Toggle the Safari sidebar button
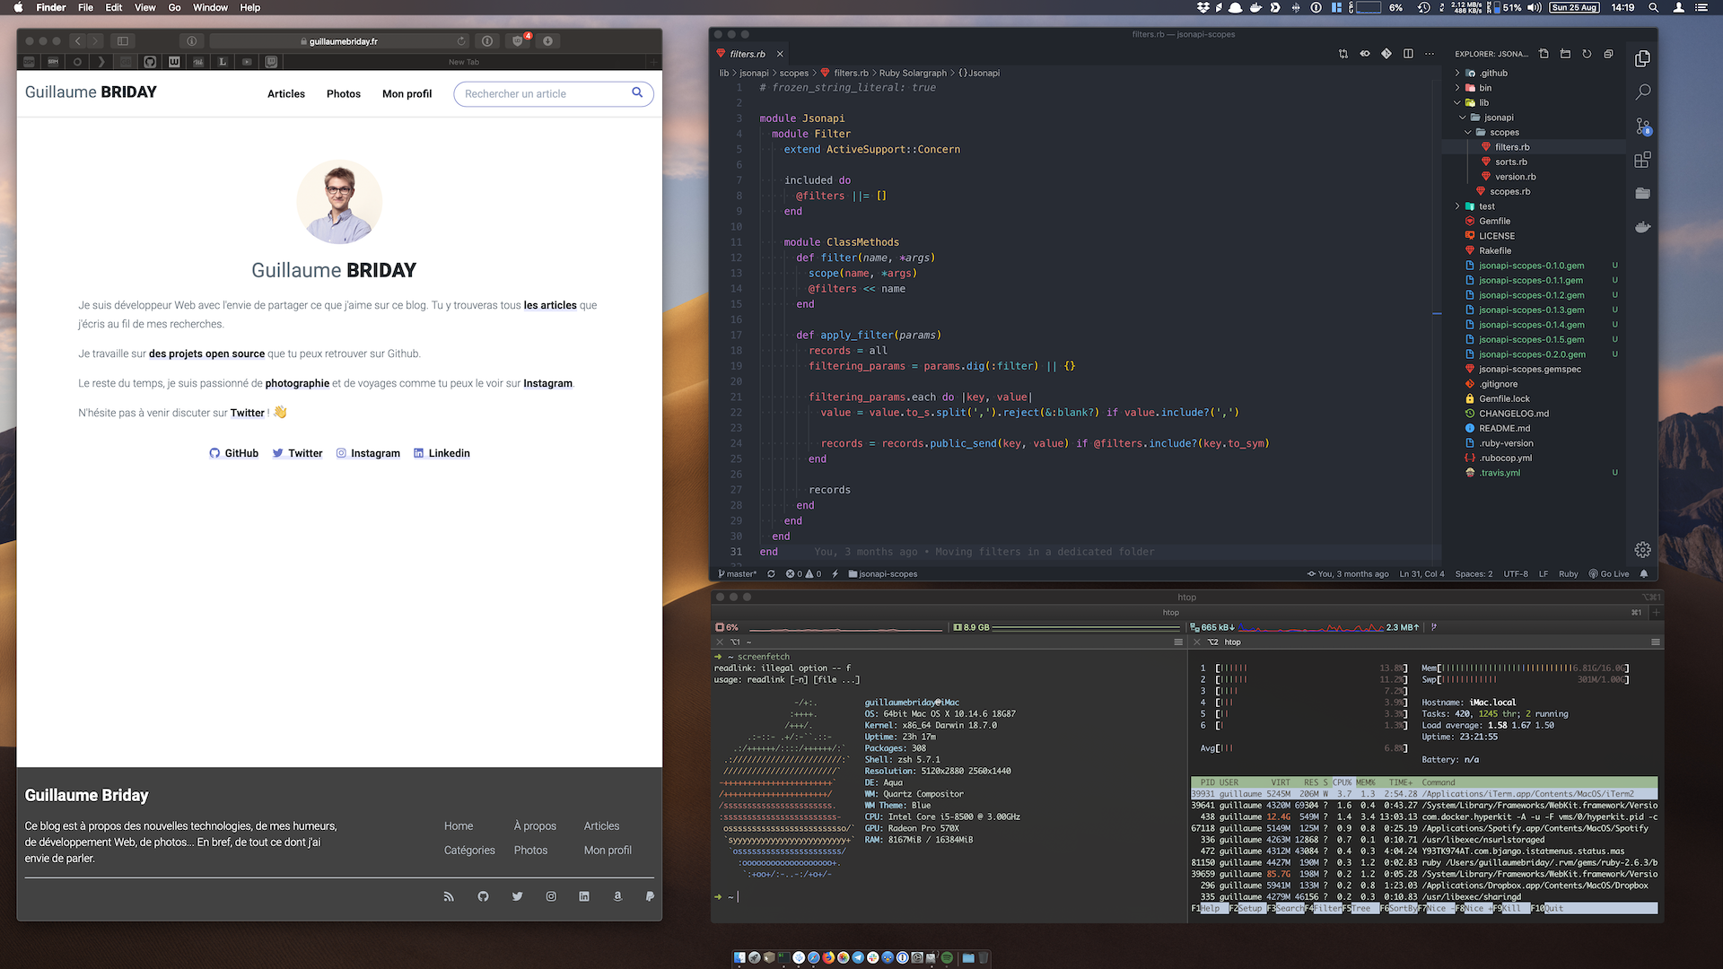 [123, 41]
